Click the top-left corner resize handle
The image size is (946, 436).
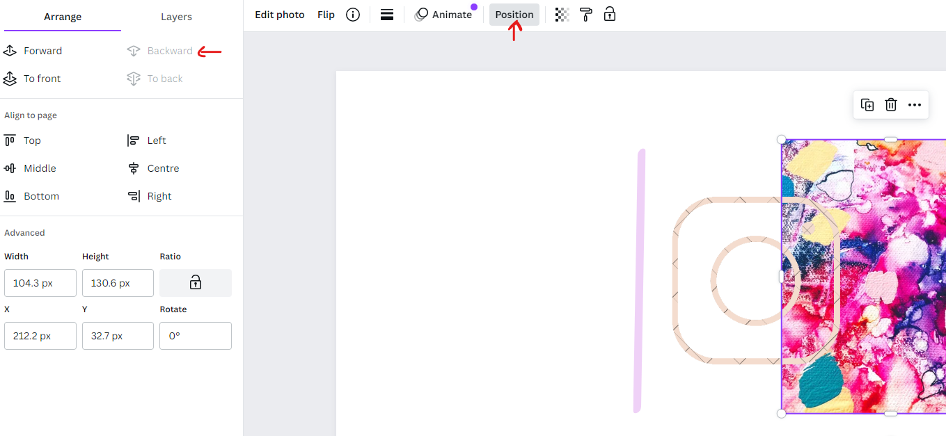click(781, 140)
